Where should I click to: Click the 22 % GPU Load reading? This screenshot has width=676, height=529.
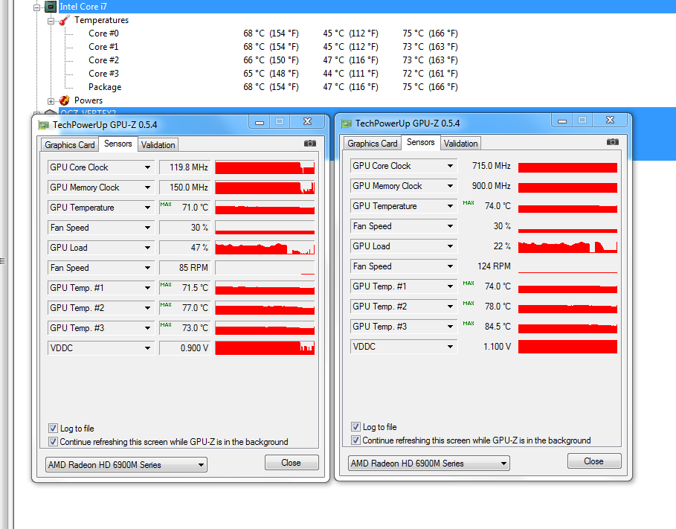[502, 246]
